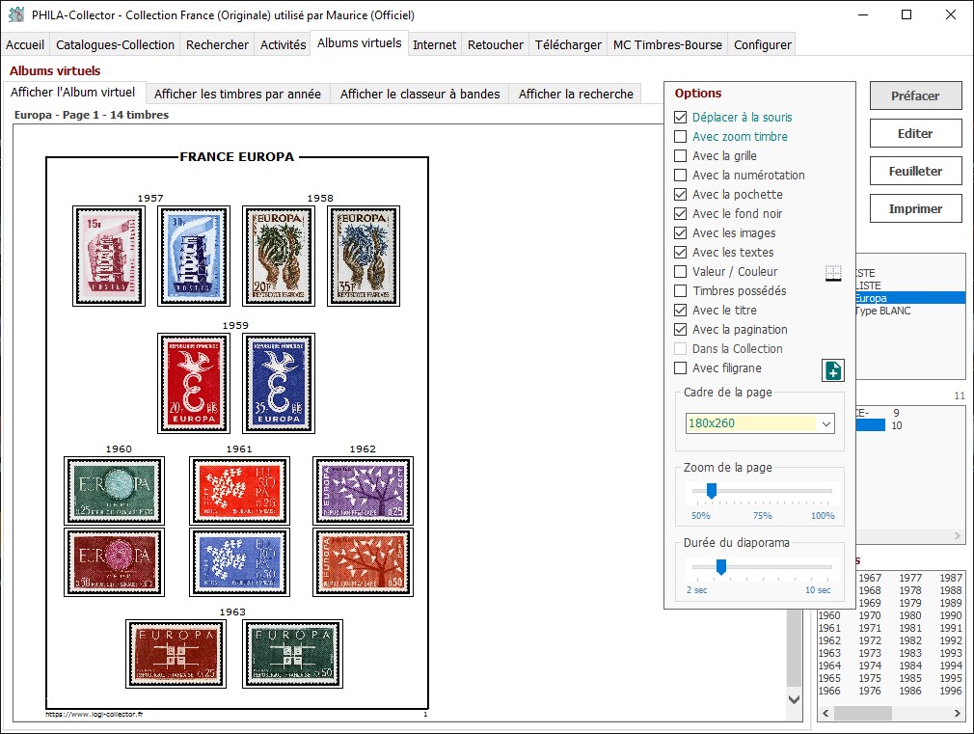Open Afficher la recherche subtab

[x=576, y=94]
